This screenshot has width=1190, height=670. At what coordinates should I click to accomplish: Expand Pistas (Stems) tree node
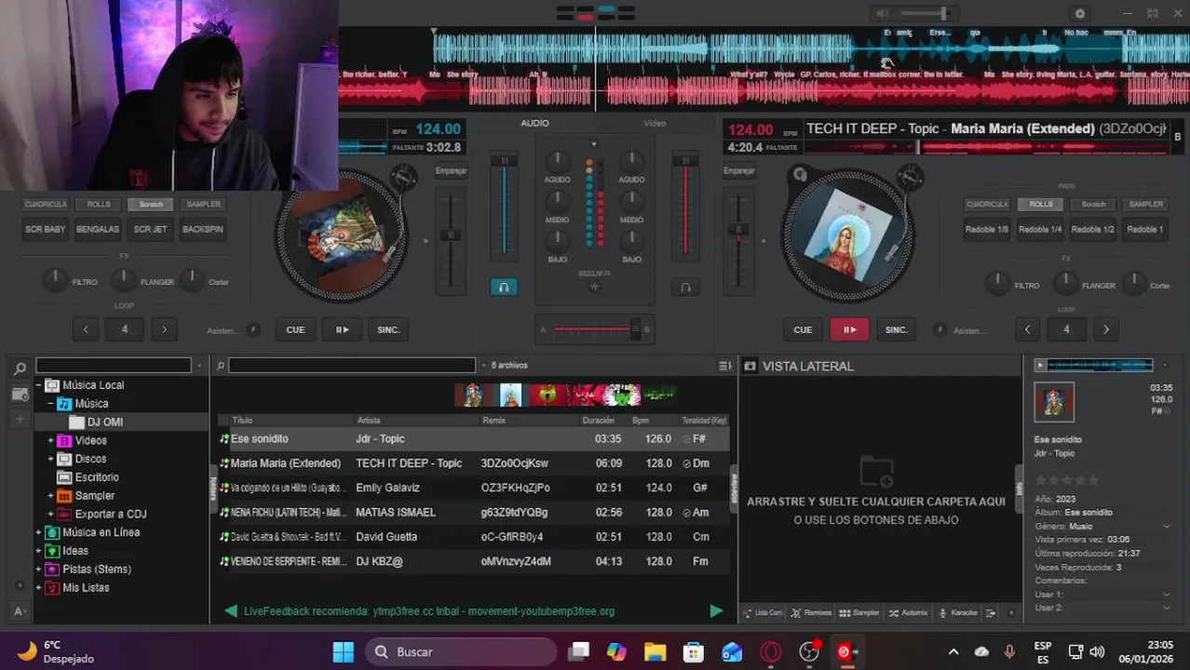38,569
